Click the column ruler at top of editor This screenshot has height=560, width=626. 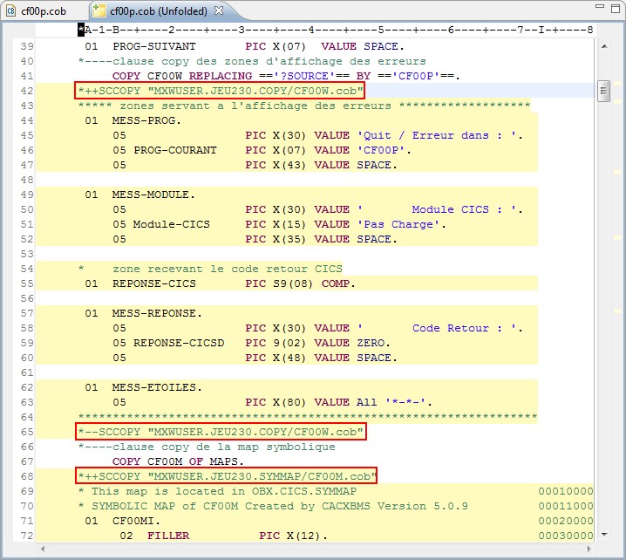(x=336, y=30)
